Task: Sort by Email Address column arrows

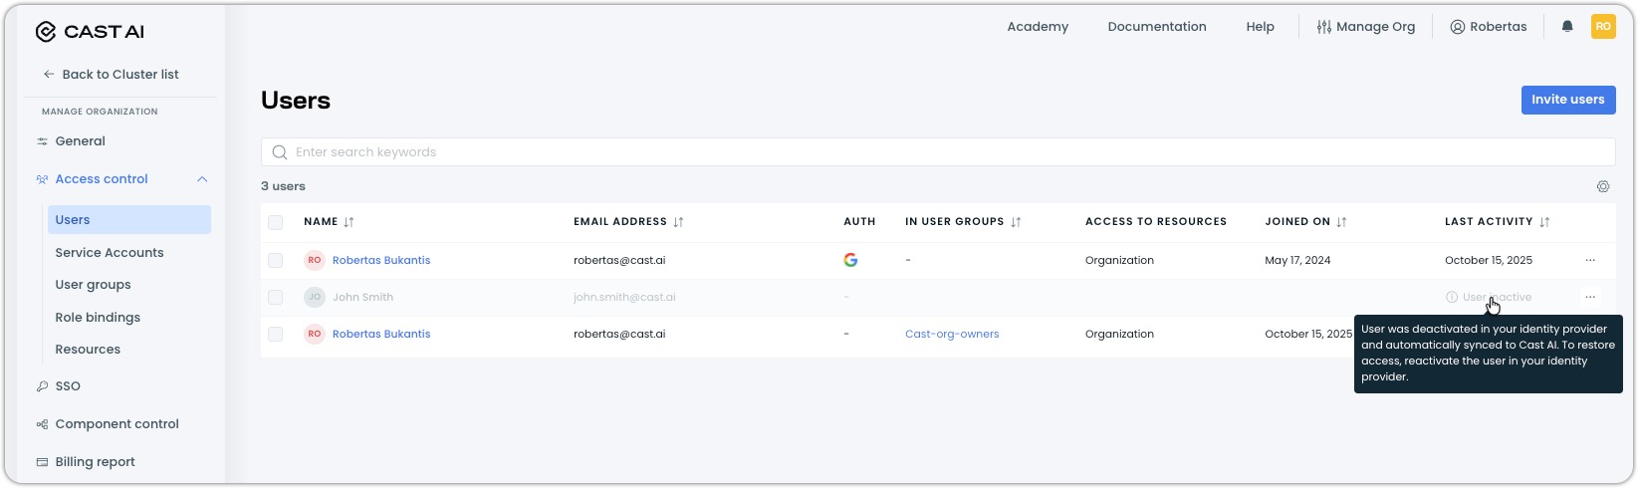Action: pyautogui.click(x=678, y=222)
